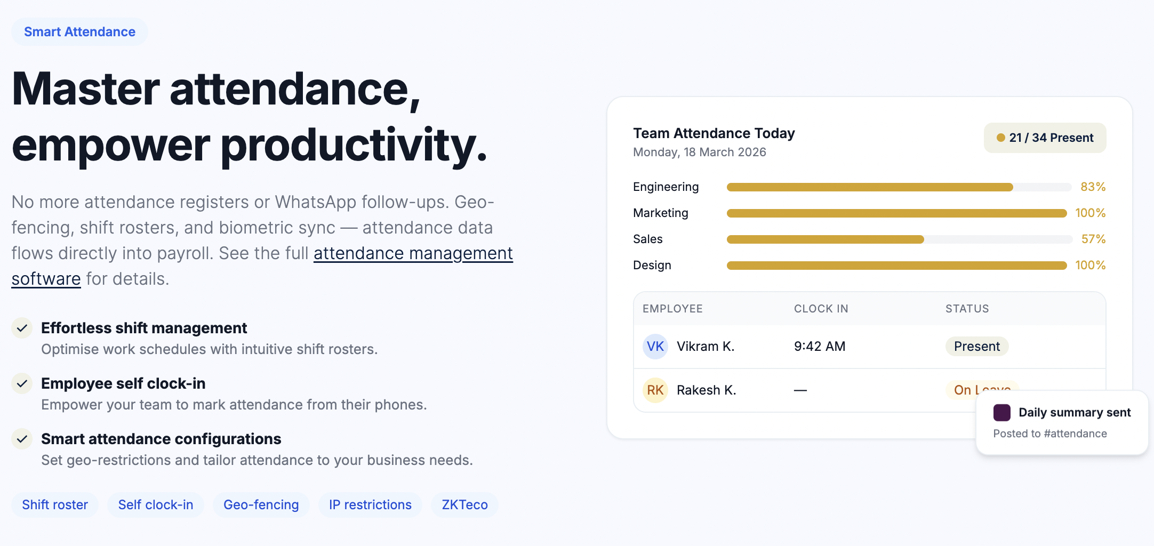Click the STATUS column header
Image resolution: width=1154 pixels, height=546 pixels.
point(967,309)
